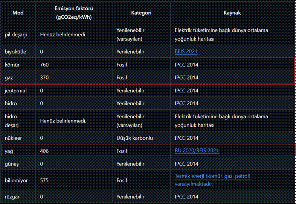This screenshot has width=296, height=204.
Task: Select the rüzgâr row label
Action: 12,197
